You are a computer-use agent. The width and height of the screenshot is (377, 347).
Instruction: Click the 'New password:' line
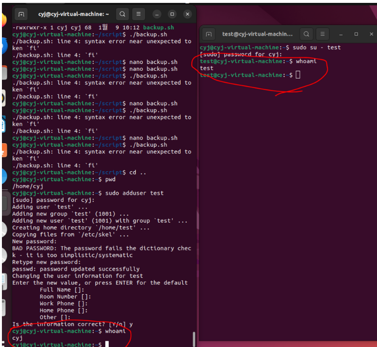click(34, 242)
